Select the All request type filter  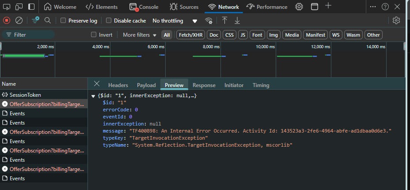[167, 35]
